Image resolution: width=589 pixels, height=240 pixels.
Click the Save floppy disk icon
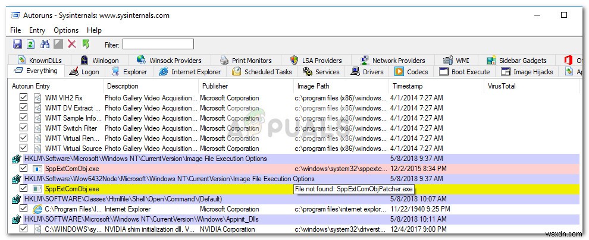tap(17, 44)
